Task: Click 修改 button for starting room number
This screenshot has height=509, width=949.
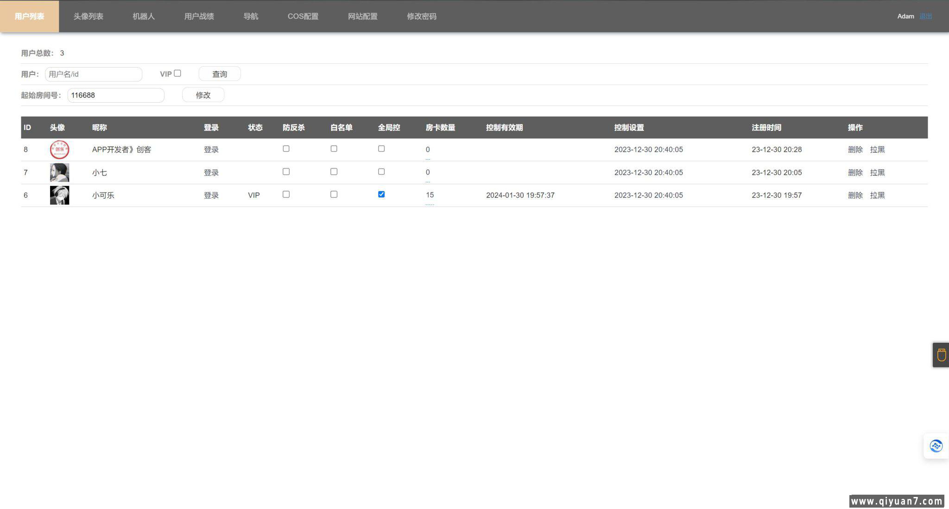Action: click(203, 95)
